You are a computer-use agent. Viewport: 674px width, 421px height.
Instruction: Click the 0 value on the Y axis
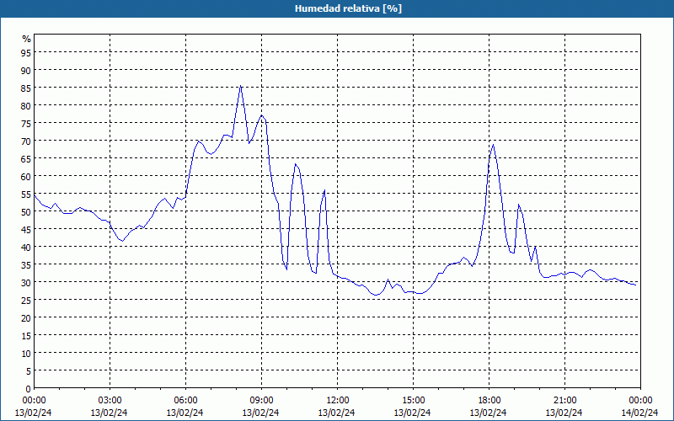(29, 389)
